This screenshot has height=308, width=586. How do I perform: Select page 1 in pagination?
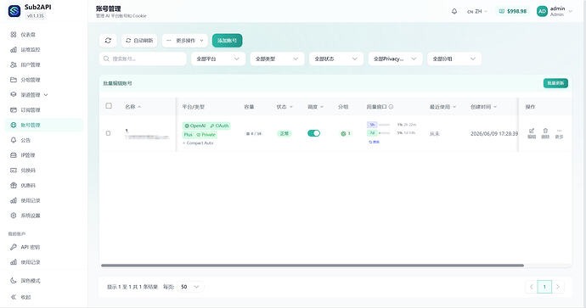tap(544, 287)
